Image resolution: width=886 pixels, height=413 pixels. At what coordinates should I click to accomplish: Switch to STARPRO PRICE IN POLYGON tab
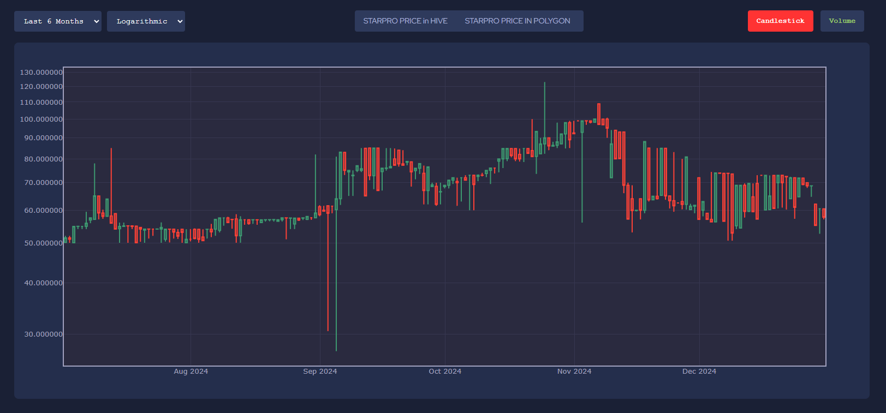pyautogui.click(x=518, y=21)
